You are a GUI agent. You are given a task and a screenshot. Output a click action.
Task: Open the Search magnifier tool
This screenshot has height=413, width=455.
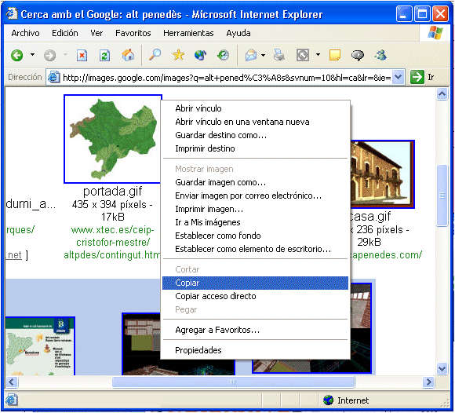tap(155, 55)
